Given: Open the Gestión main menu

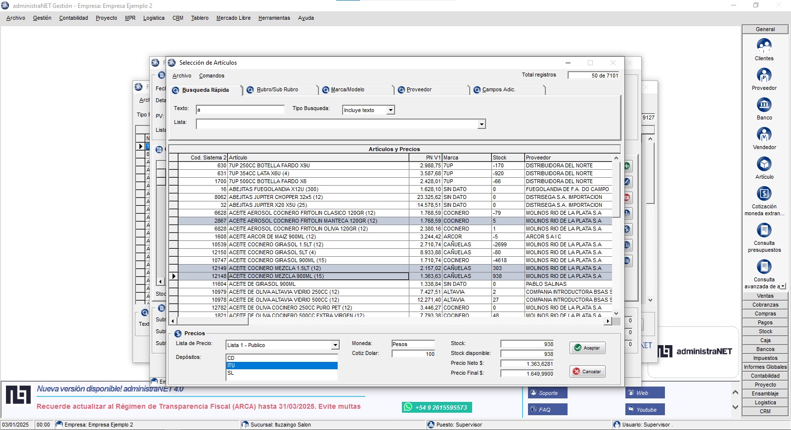Looking at the screenshot, I should (x=42, y=18).
